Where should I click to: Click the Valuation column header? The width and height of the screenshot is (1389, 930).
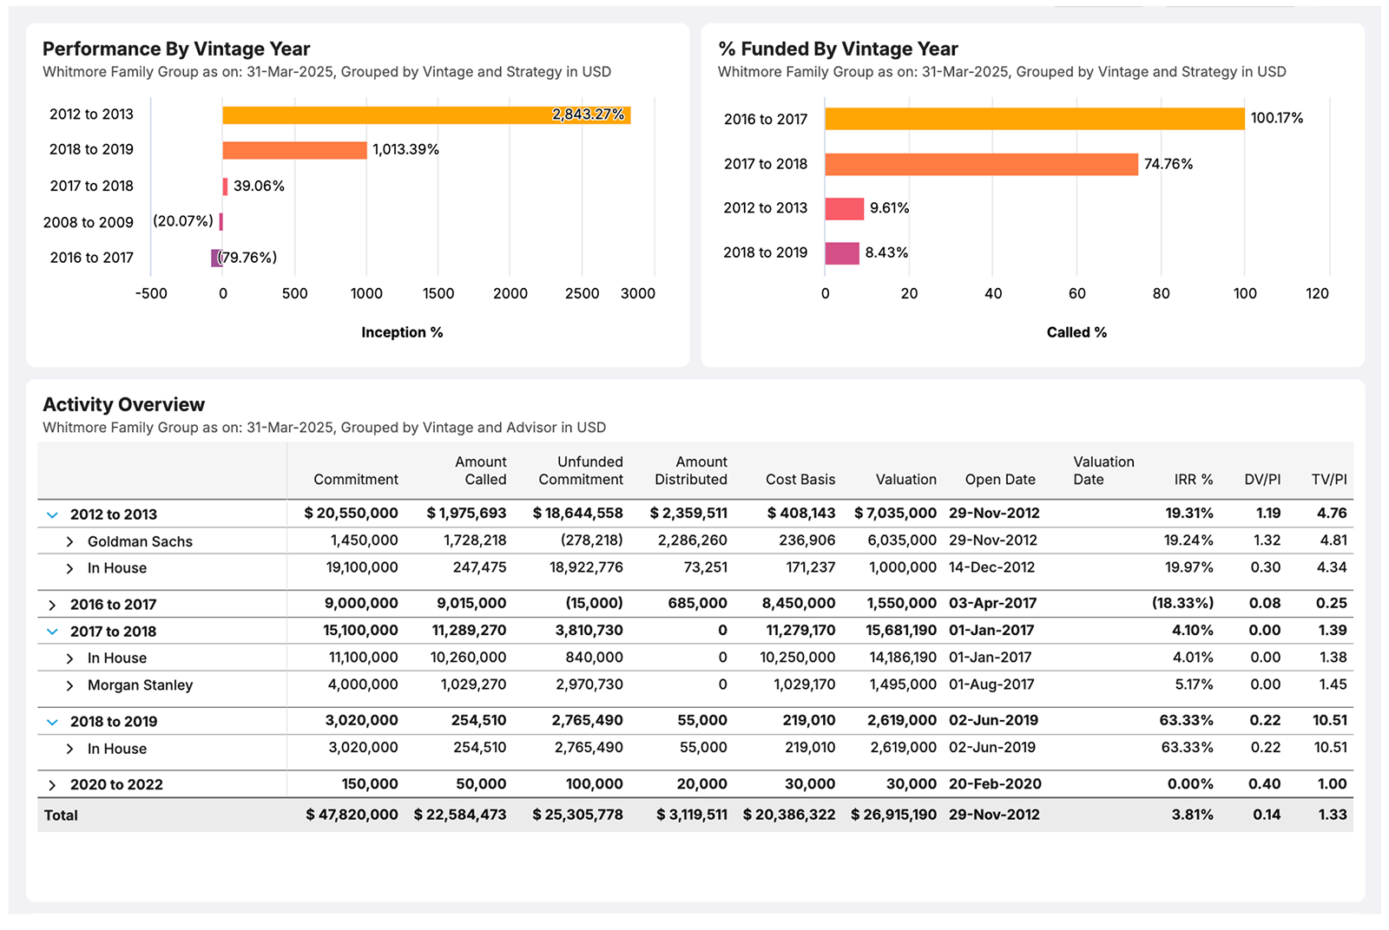tap(905, 479)
